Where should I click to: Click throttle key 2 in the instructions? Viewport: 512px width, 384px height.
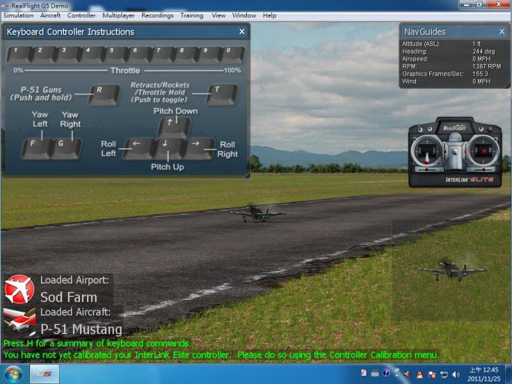pos(44,54)
